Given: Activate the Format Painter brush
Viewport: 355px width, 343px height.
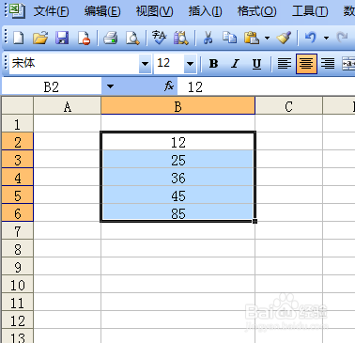Looking at the screenshot, I should pyautogui.click(x=284, y=38).
